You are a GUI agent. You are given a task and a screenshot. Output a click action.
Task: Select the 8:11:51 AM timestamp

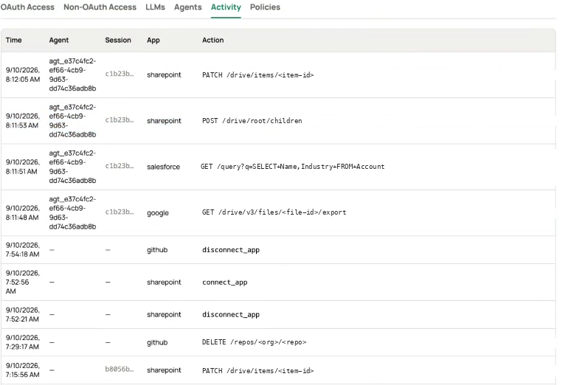(22, 167)
